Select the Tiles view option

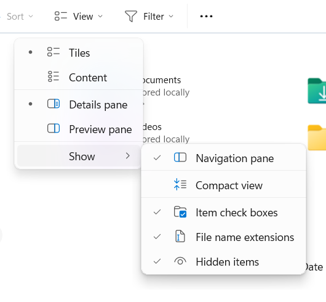pos(79,52)
